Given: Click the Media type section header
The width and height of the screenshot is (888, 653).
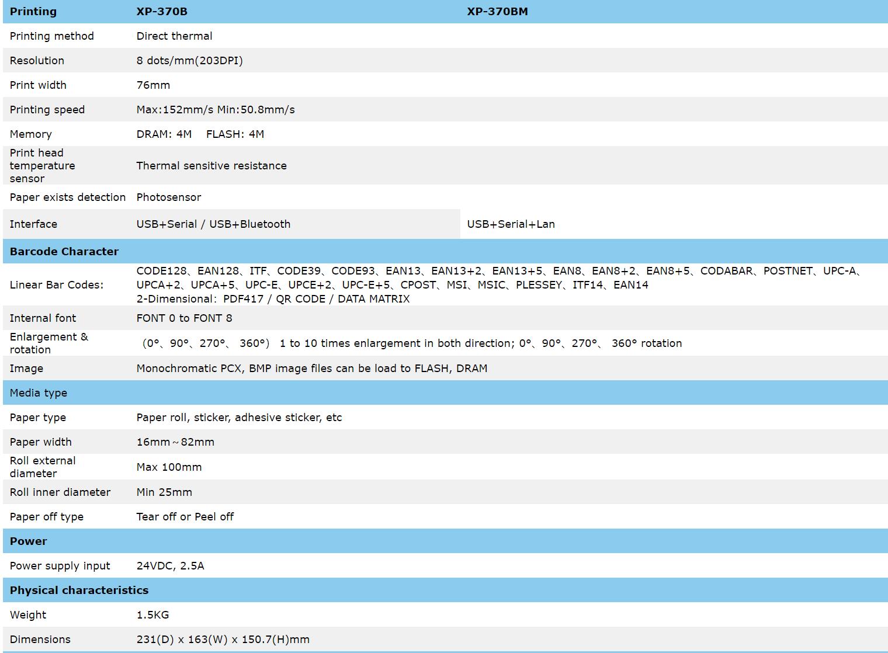Looking at the screenshot, I should pos(39,393).
